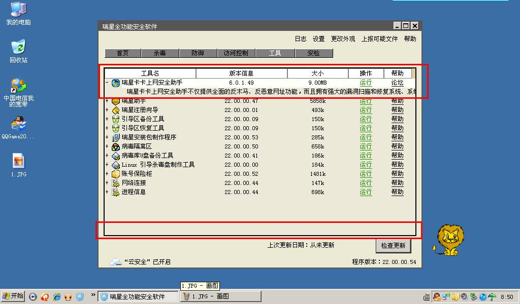Open 更改外观 option

pyautogui.click(x=343, y=39)
